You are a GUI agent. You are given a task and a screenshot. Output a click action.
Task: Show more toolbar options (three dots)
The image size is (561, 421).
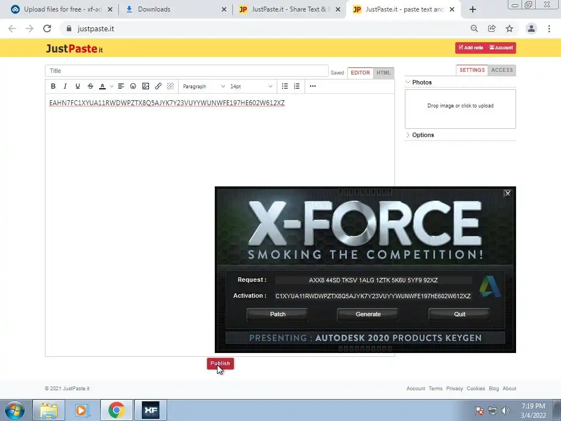[313, 86]
